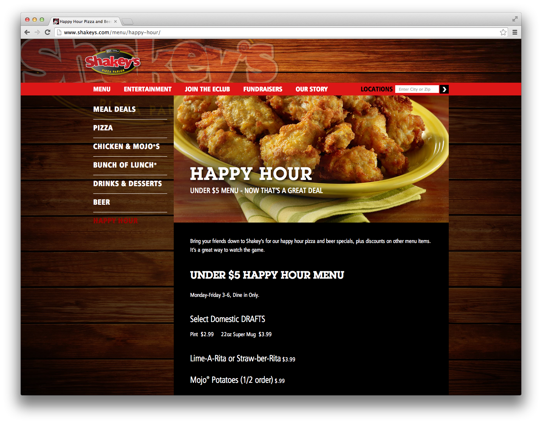Open the MENU navigation item

(102, 89)
